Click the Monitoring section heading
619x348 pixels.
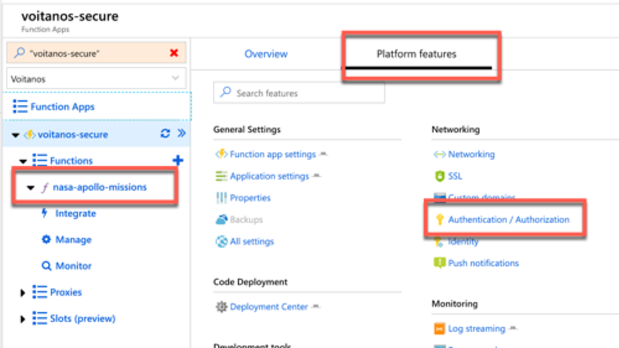pyautogui.click(x=455, y=304)
